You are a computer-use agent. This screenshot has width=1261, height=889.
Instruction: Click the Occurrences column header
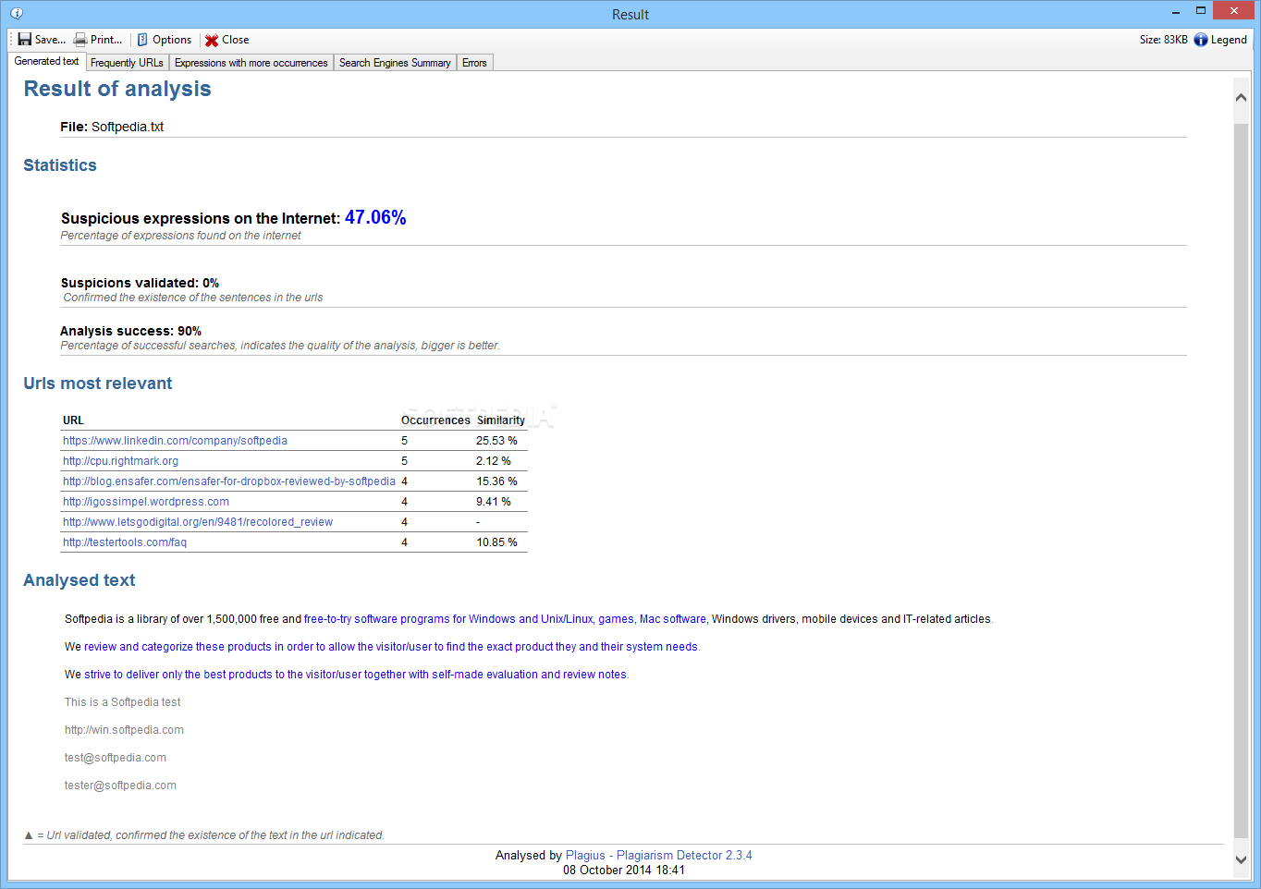tap(435, 420)
